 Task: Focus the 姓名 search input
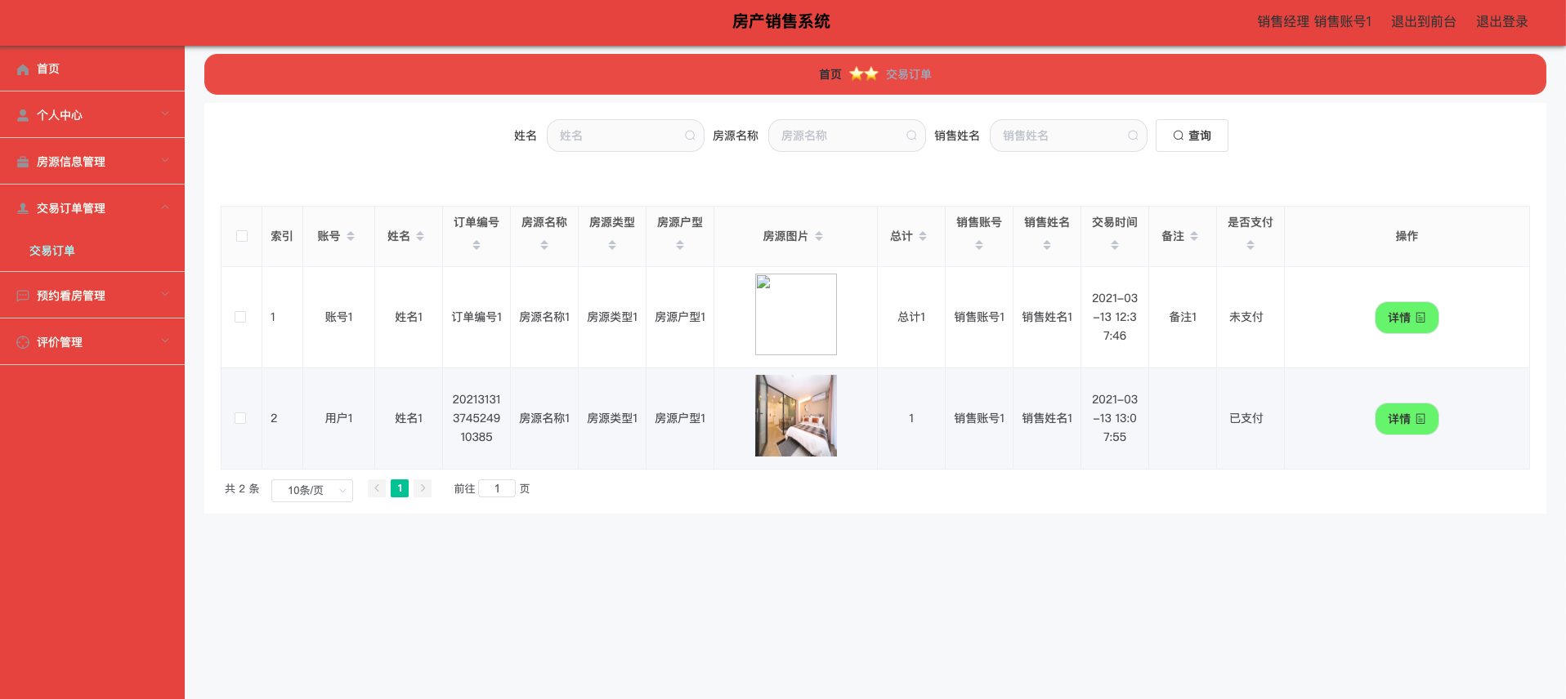tap(625, 136)
